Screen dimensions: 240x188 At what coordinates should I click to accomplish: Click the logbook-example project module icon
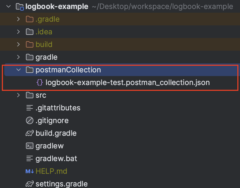pyautogui.click(x=20, y=7)
